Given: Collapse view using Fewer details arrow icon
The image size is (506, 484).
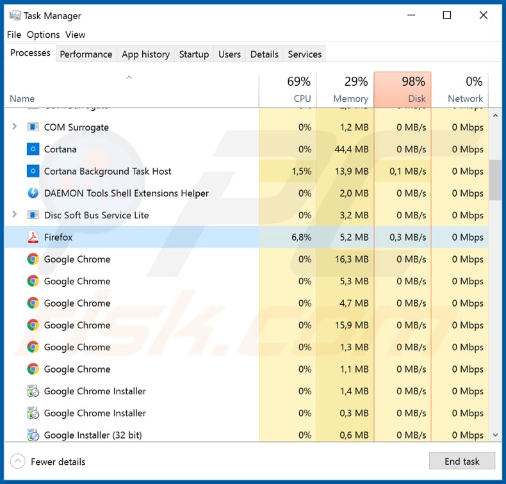Looking at the screenshot, I should point(18,462).
